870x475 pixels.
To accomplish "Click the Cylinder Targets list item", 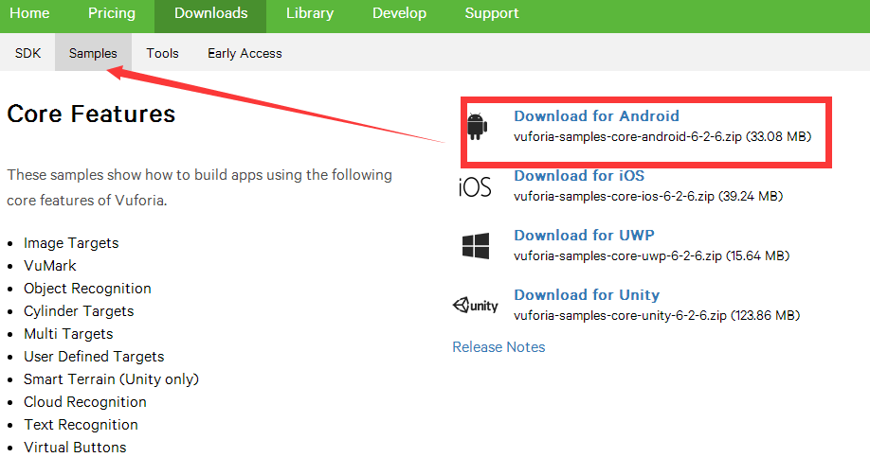I will 79,311.
